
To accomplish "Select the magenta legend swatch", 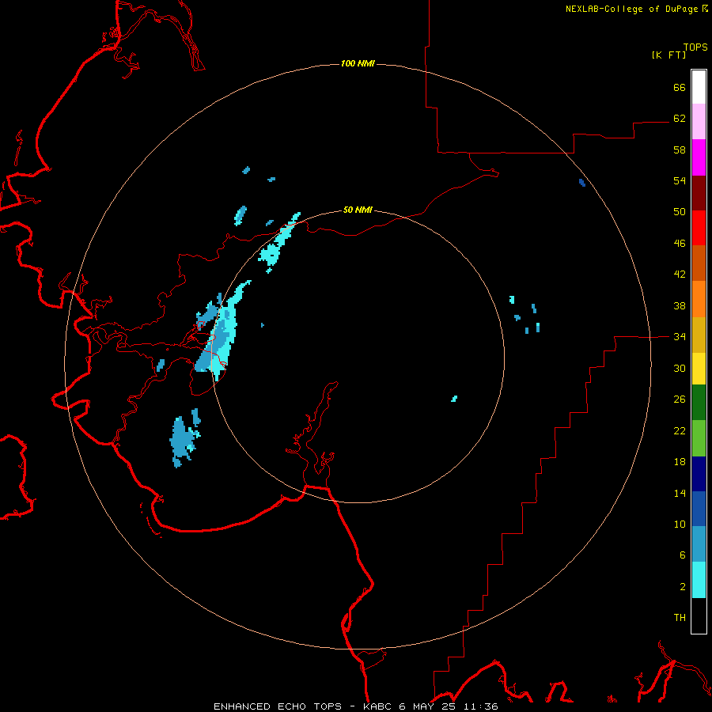I will click(x=699, y=157).
